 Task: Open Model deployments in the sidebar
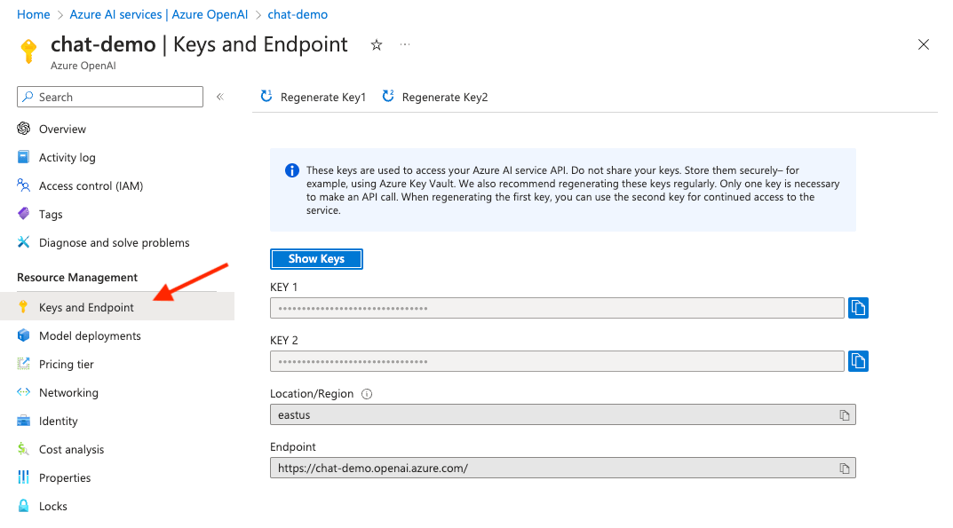pos(90,335)
